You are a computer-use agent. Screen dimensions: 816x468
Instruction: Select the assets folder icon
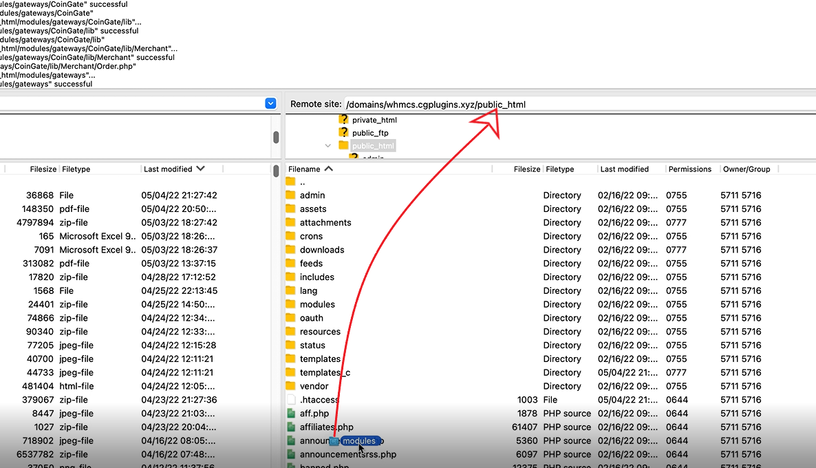pyautogui.click(x=290, y=209)
